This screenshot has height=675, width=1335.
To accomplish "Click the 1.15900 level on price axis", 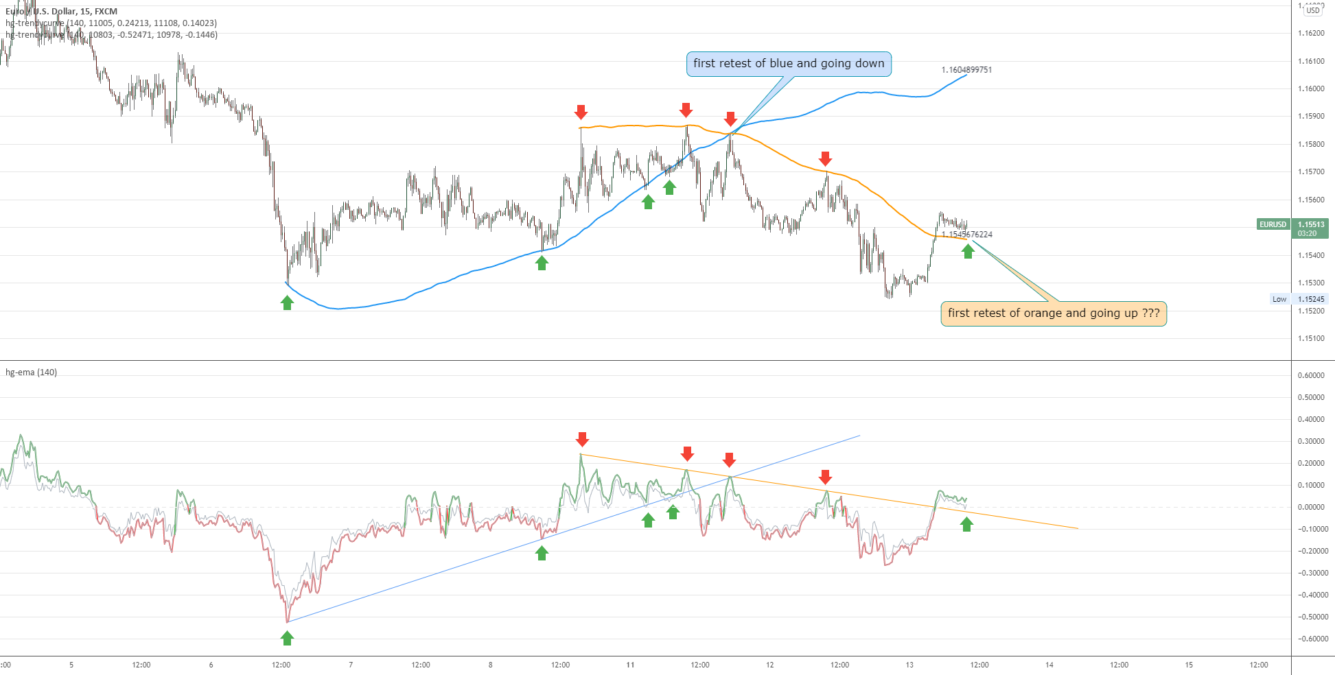I will coord(1311,116).
